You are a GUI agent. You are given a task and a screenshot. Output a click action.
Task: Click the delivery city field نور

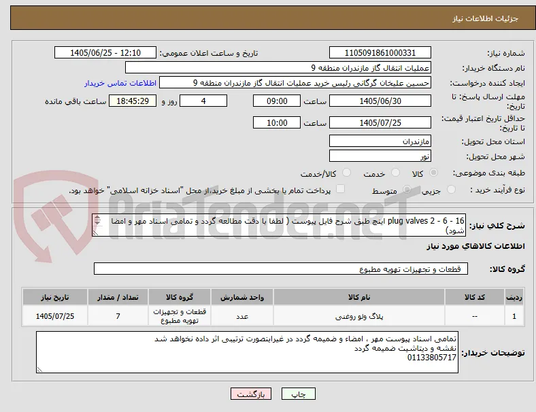tap(380, 156)
